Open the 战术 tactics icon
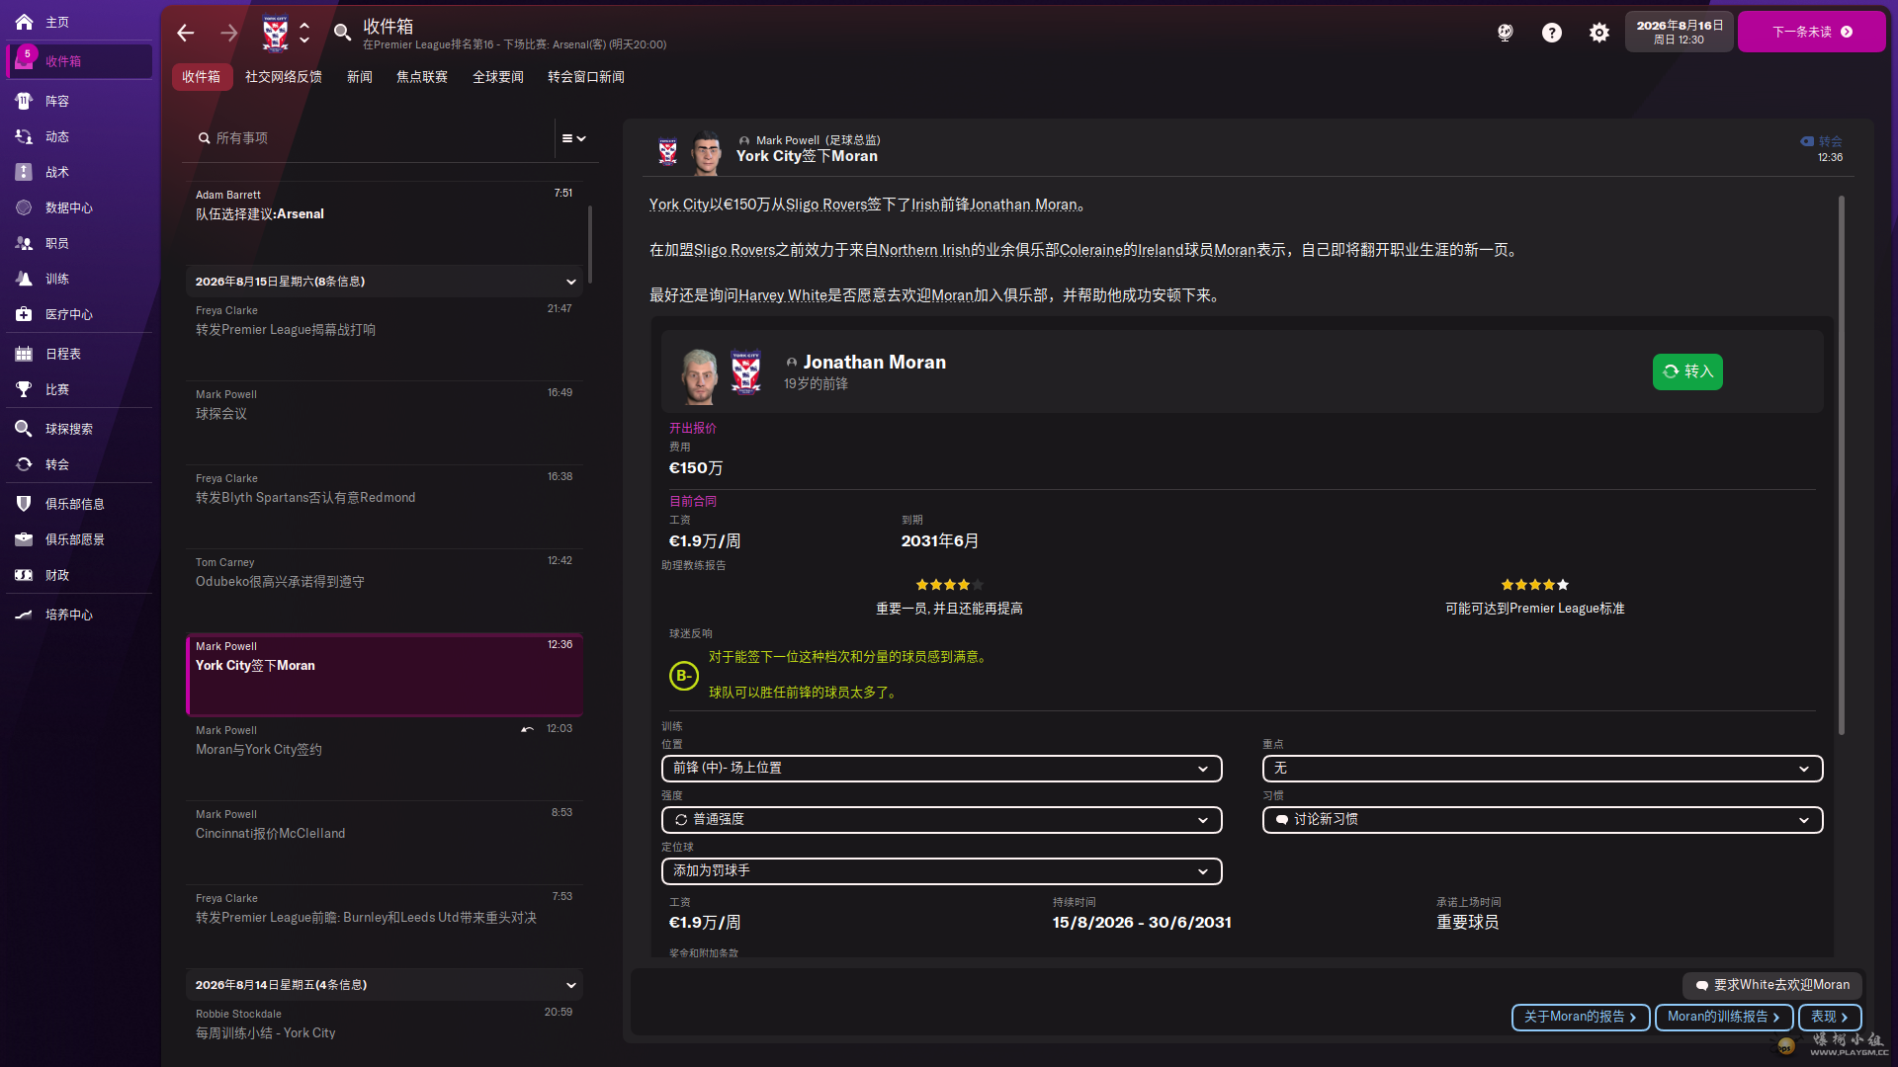The width and height of the screenshot is (1898, 1067). pyautogui.click(x=24, y=172)
